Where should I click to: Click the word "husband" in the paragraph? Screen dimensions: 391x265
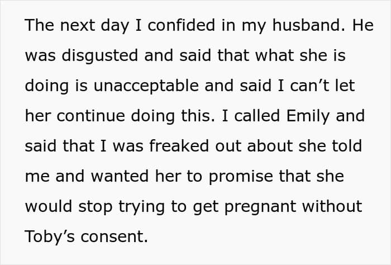(x=309, y=25)
